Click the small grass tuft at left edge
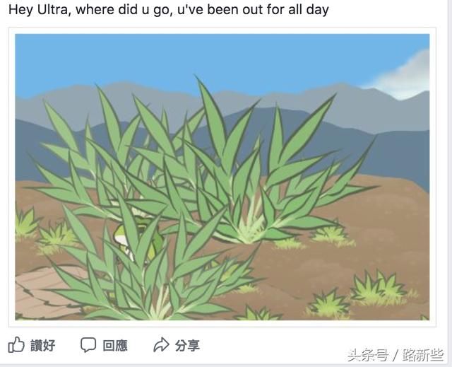The height and width of the screenshot is (367, 452). (x=27, y=222)
